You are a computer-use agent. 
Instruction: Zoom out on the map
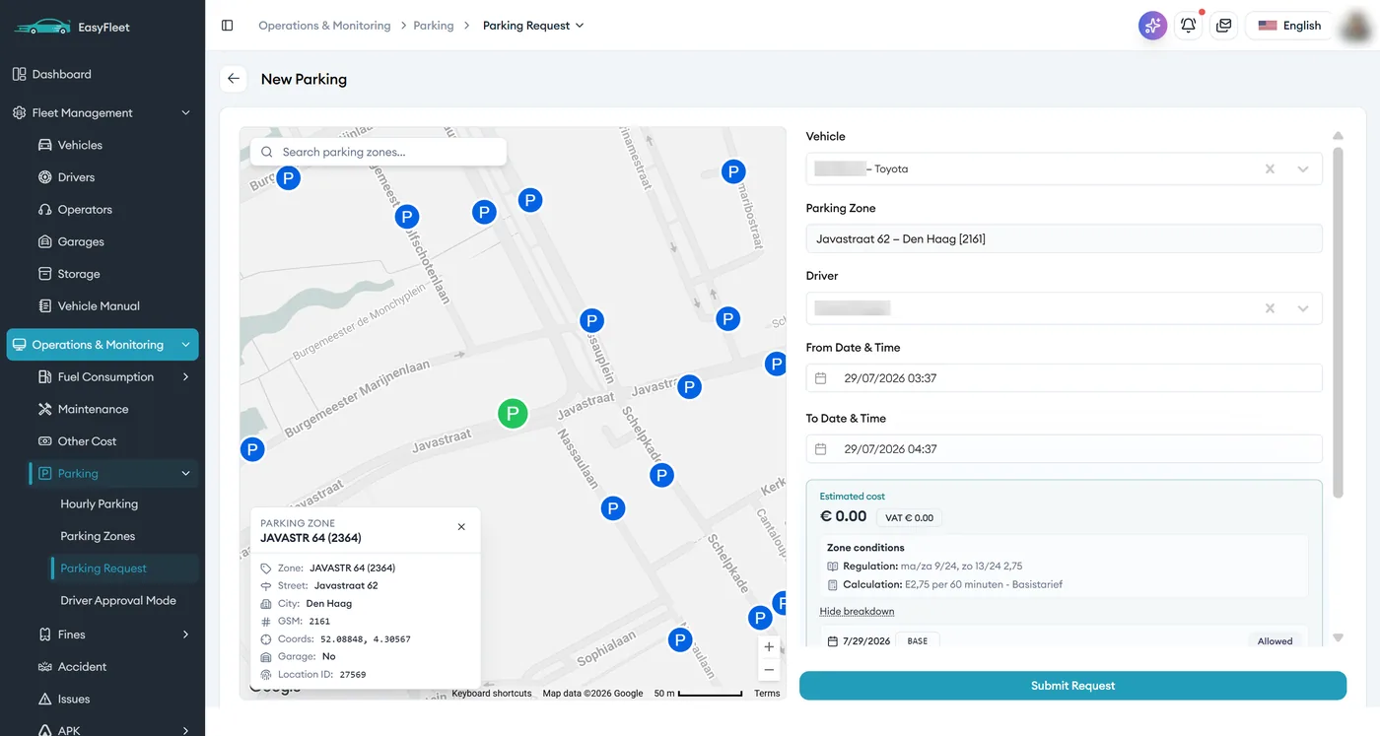(x=769, y=670)
